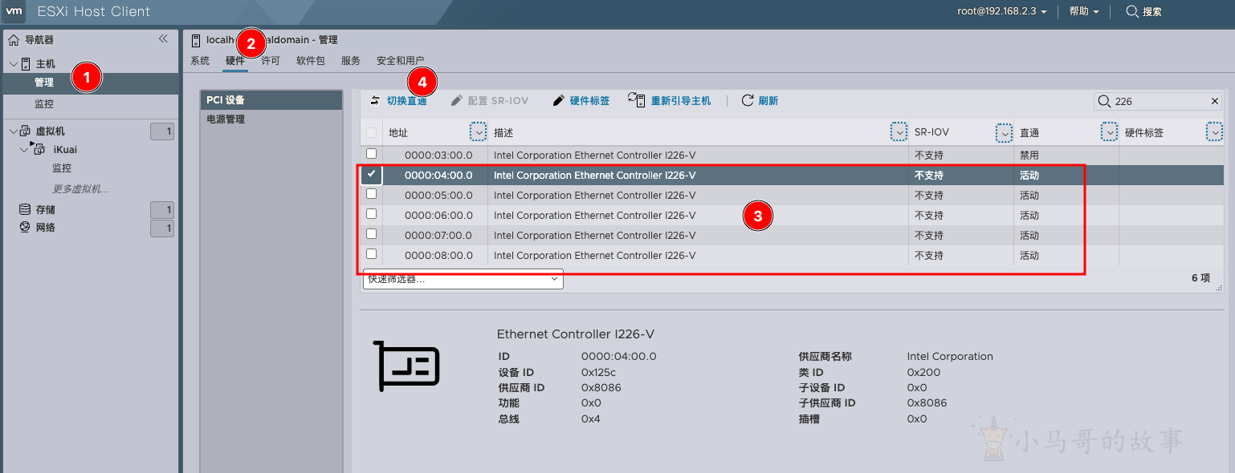Click the search magnifier icon in header
The image size is (1235, 473).
[1132, 11]
